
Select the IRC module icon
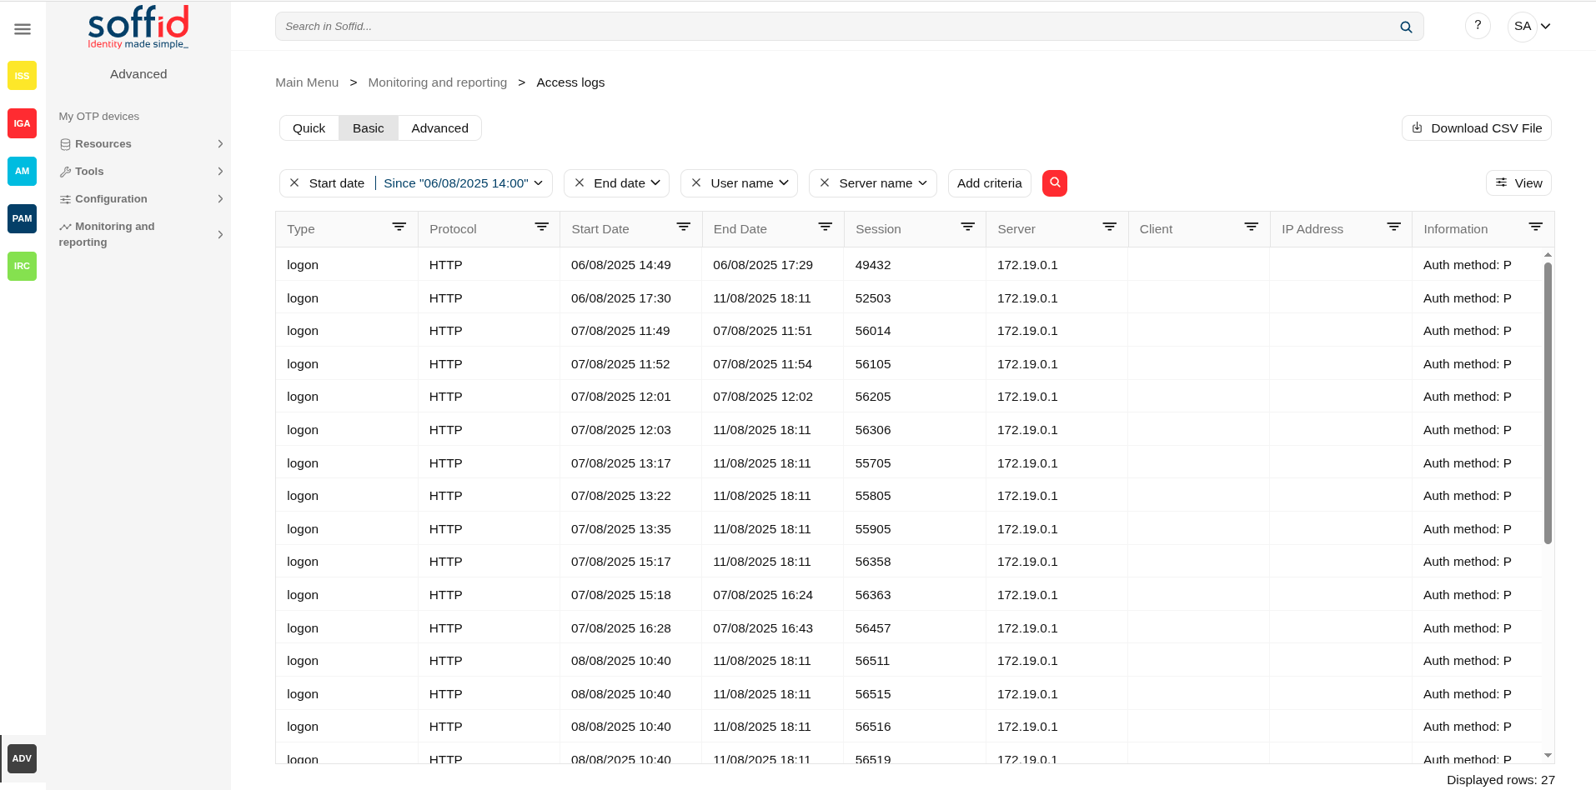click(22, 266)
